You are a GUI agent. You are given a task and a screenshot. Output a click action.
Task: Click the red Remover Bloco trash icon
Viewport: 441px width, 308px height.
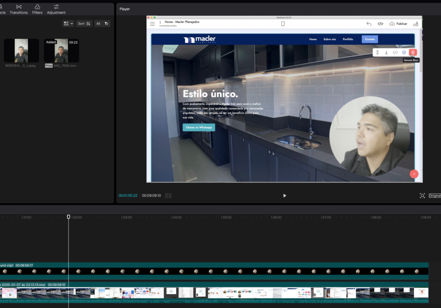pos(413,53)
